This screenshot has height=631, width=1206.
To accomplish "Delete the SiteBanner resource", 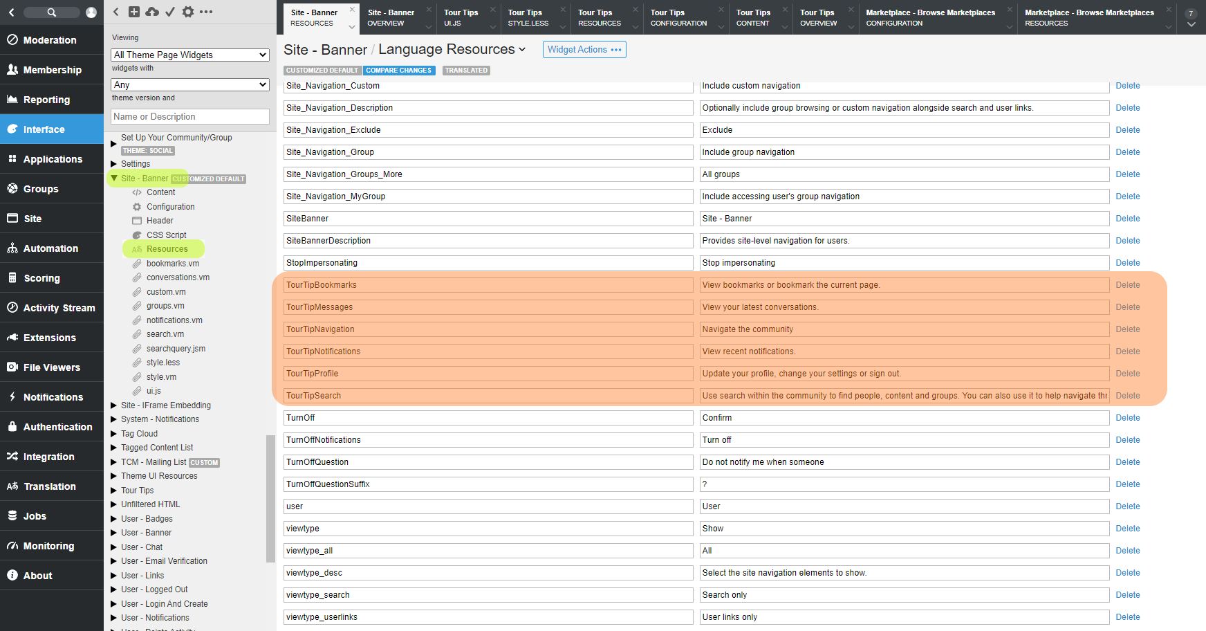I will (x=1127, y=219).
